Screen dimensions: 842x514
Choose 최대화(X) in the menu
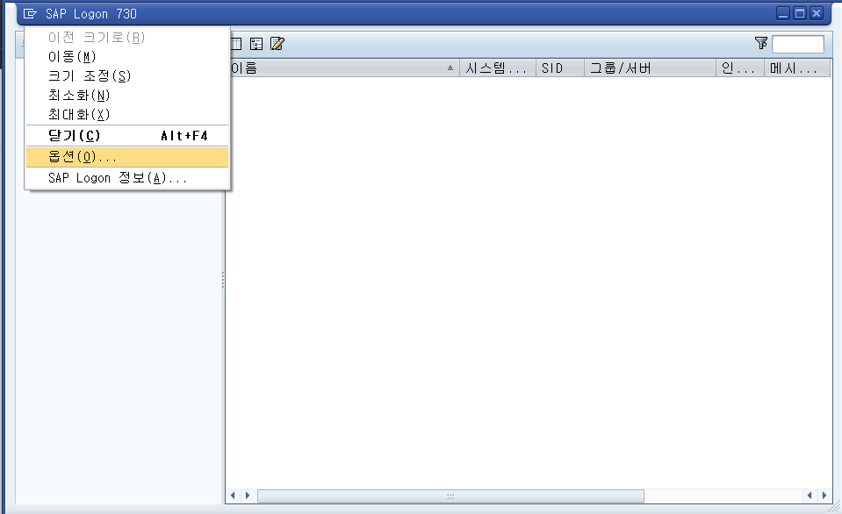pyautogui.click(x=127, y=114)
